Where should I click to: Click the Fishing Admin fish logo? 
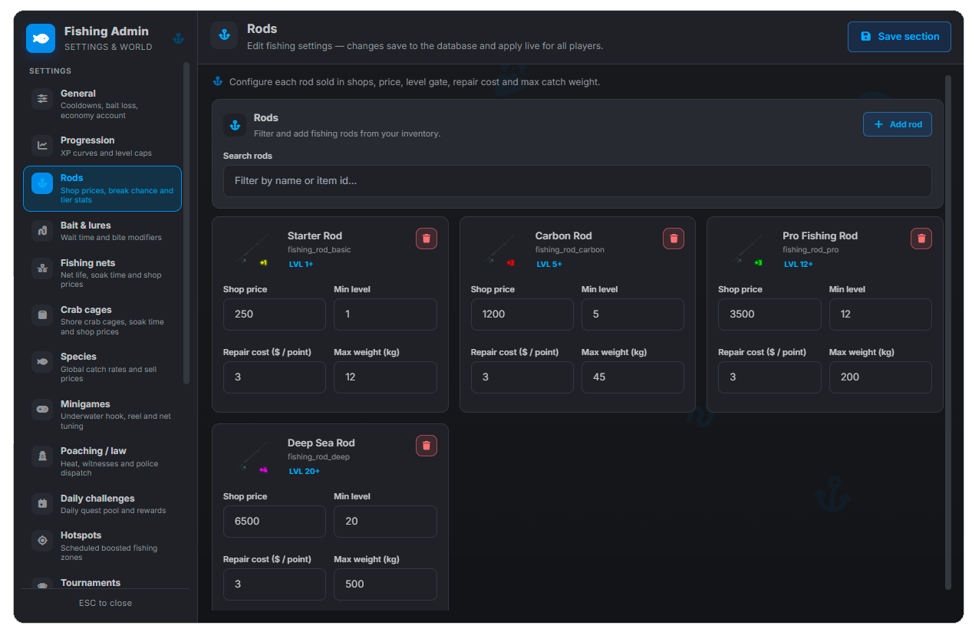(41, 38)
